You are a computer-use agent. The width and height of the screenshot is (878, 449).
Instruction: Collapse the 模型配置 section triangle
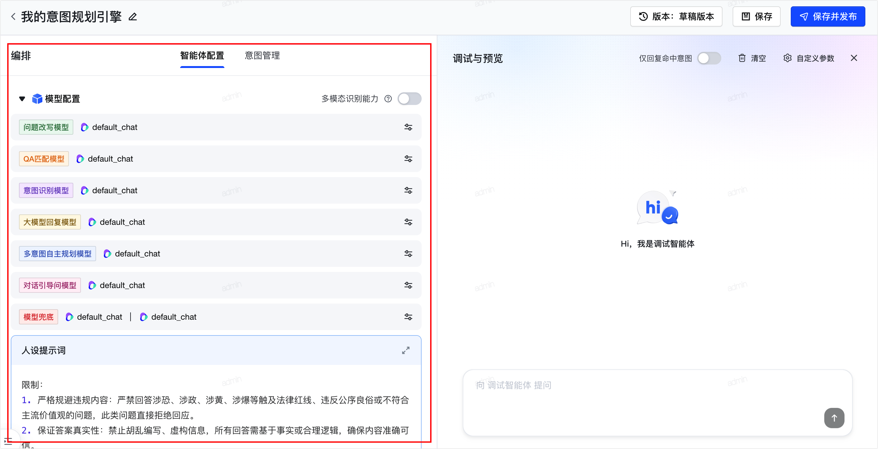pos(22,99)
